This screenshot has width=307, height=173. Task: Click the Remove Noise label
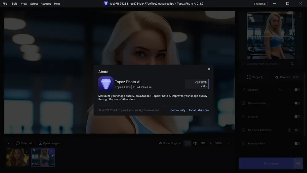point(257,103)
